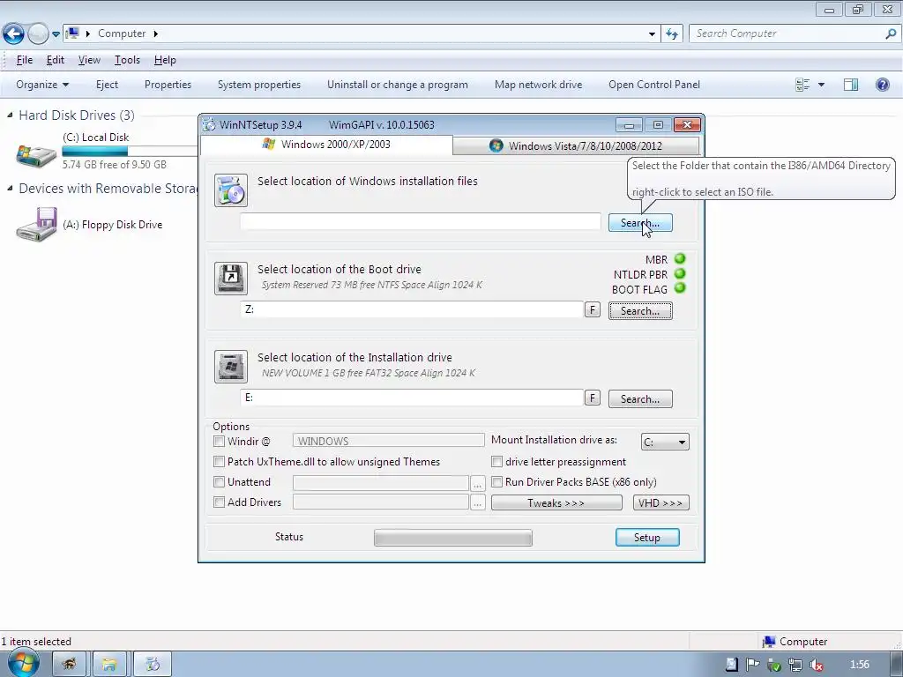Click the computer icon in the address bar
This screenshot has height=677, width=903.
point(72,33)
